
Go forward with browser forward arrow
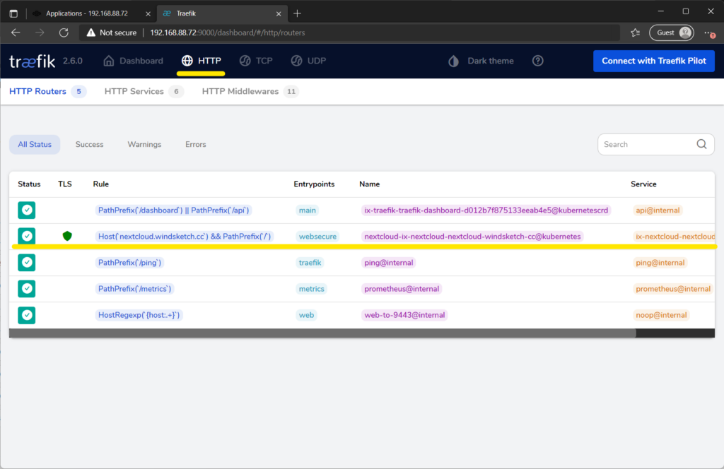(x=40, y=32)
